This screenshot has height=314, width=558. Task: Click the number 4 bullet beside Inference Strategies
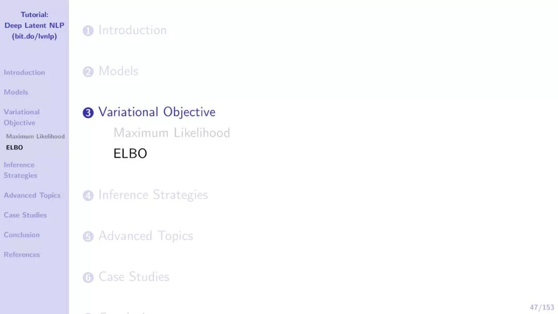coord(88,196)
